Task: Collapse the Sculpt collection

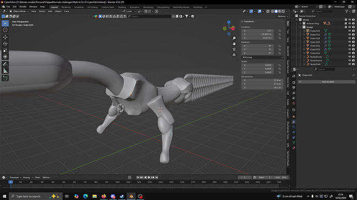Action: pyautogui.click(x=300, y=27)
